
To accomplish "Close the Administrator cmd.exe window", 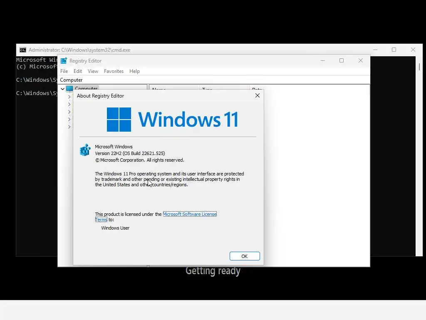I will pos(413,50).
